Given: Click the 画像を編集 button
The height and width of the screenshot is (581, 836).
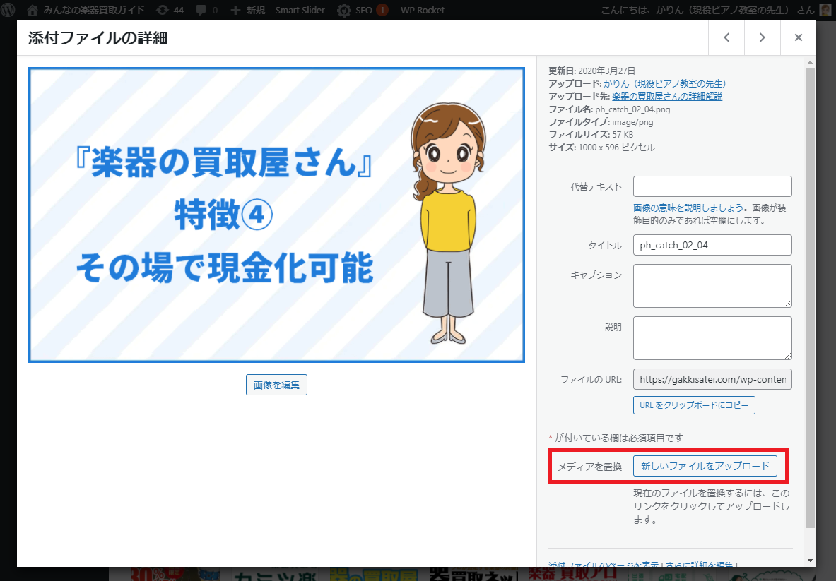Looking at the screenshot, I should [276, 385].
